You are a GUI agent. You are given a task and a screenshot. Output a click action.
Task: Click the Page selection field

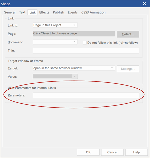[74, 33]
